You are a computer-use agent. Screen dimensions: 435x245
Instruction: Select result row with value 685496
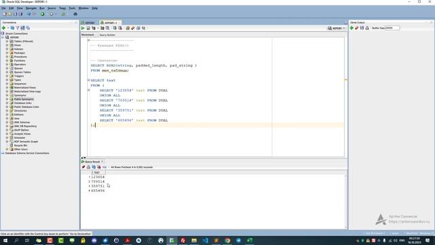[98, 191]
